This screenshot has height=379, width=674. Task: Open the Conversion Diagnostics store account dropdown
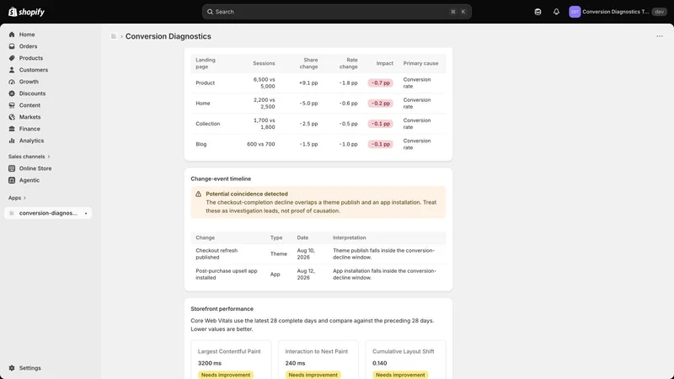click(x=618, y=12)
